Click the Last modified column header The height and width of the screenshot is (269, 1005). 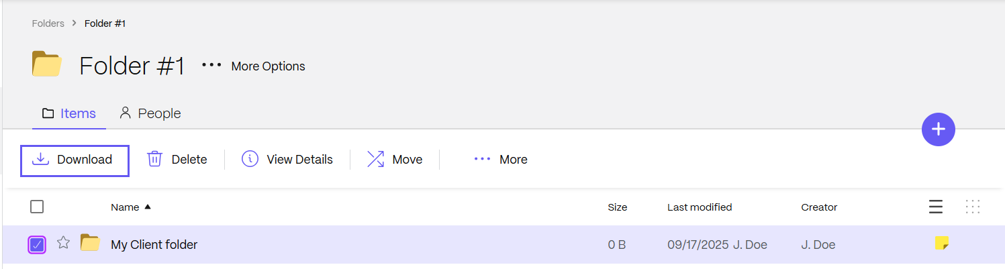[700, 207]
